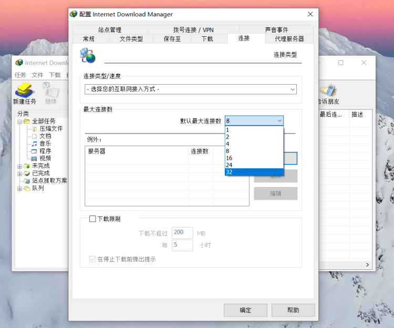The width and height of the screenshot is (394, 328).
Task: Select the 全部任务 folder
Action: (x=44, y=121)
